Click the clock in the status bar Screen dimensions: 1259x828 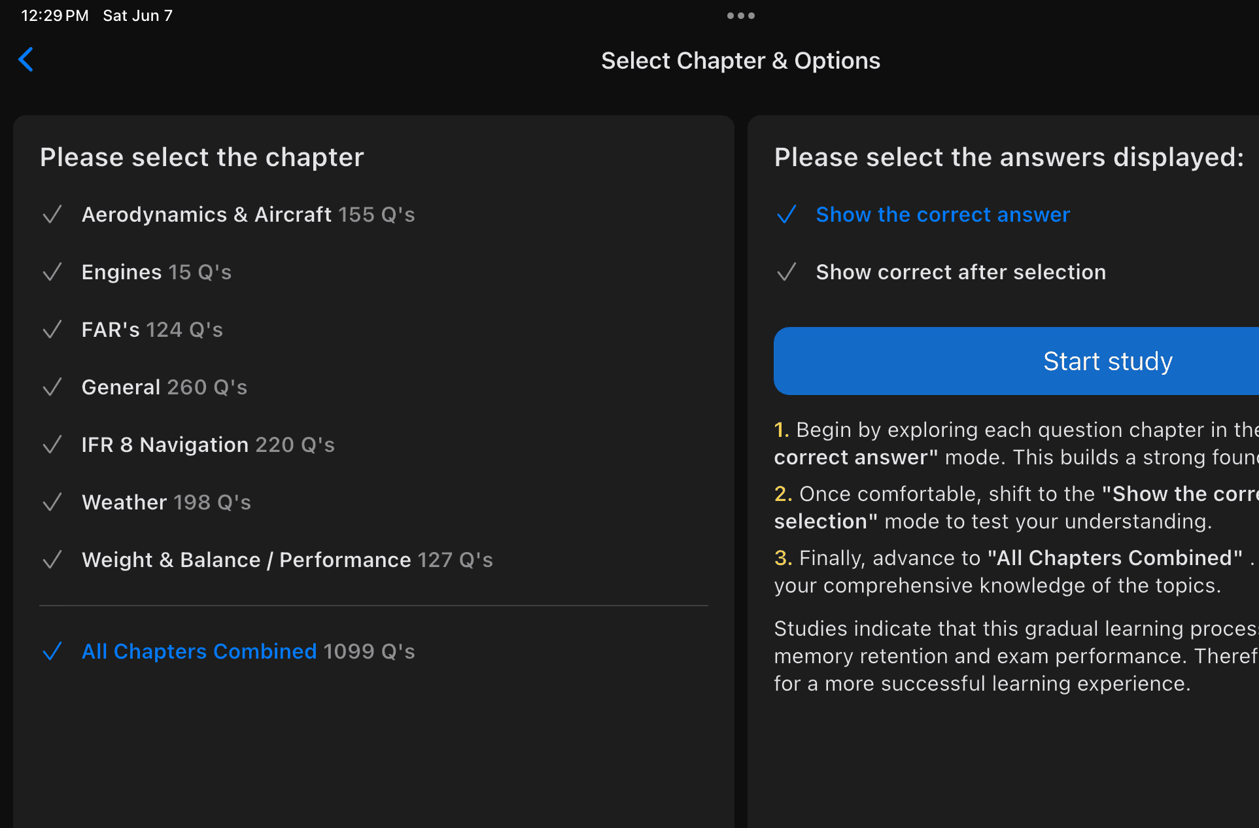tap(55, 16)
